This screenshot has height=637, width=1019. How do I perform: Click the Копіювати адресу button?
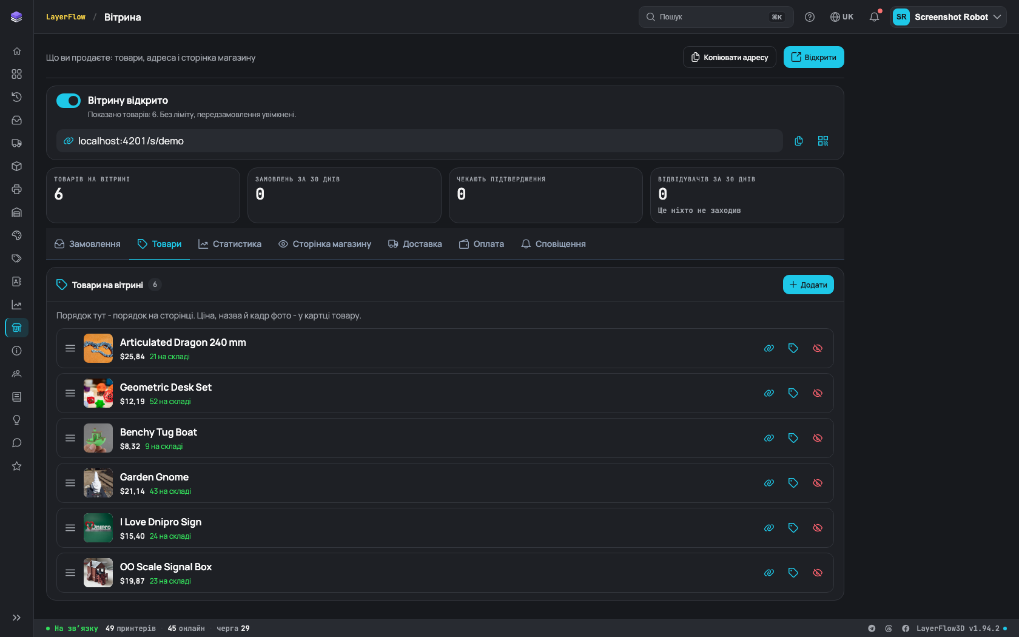(730, 57)
